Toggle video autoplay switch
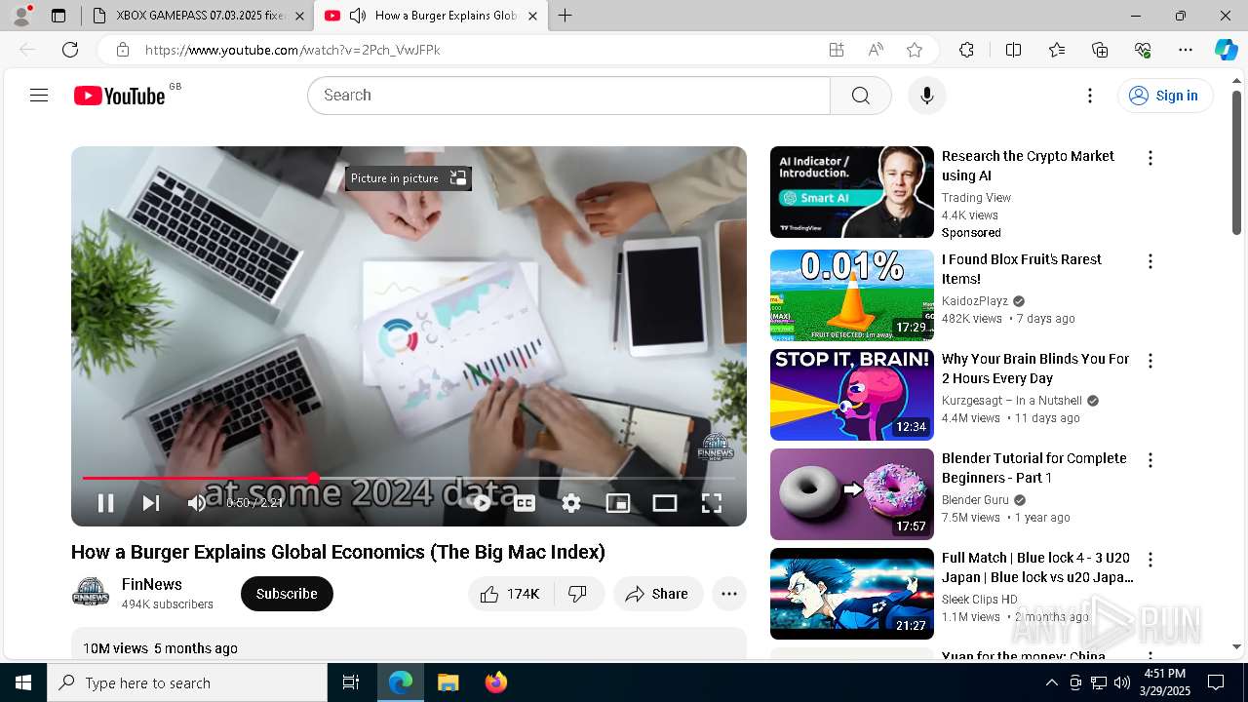Screen dimensions: 1248x702 pyautogui.click(x=480, y=503)
